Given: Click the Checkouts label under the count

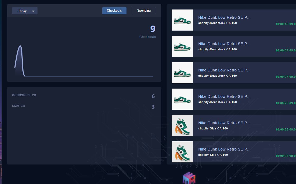Looking at the screenshot, I should [148, 37].
